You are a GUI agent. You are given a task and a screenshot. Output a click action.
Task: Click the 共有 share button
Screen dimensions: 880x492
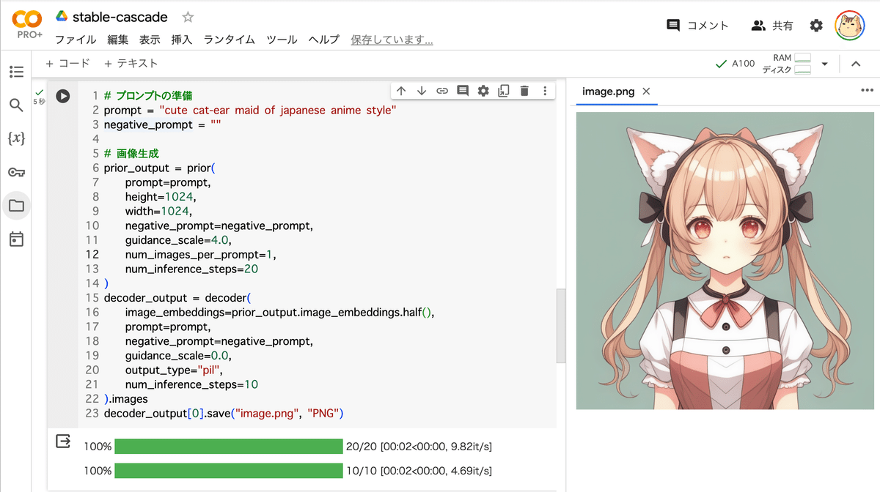pos(772,26)
